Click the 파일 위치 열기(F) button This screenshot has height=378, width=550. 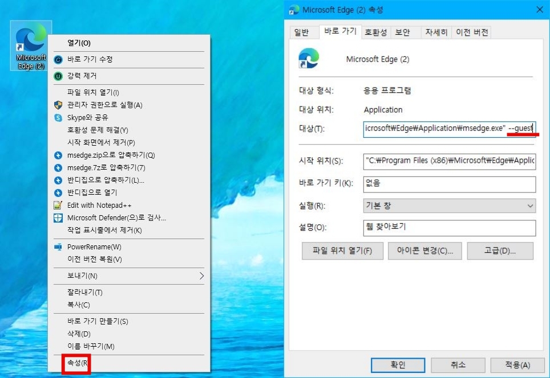[x=342, y=250]
